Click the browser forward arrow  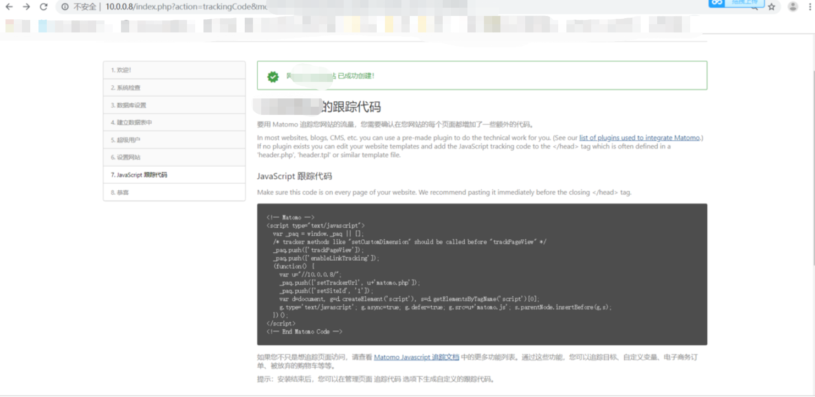[x=26, y=7]
